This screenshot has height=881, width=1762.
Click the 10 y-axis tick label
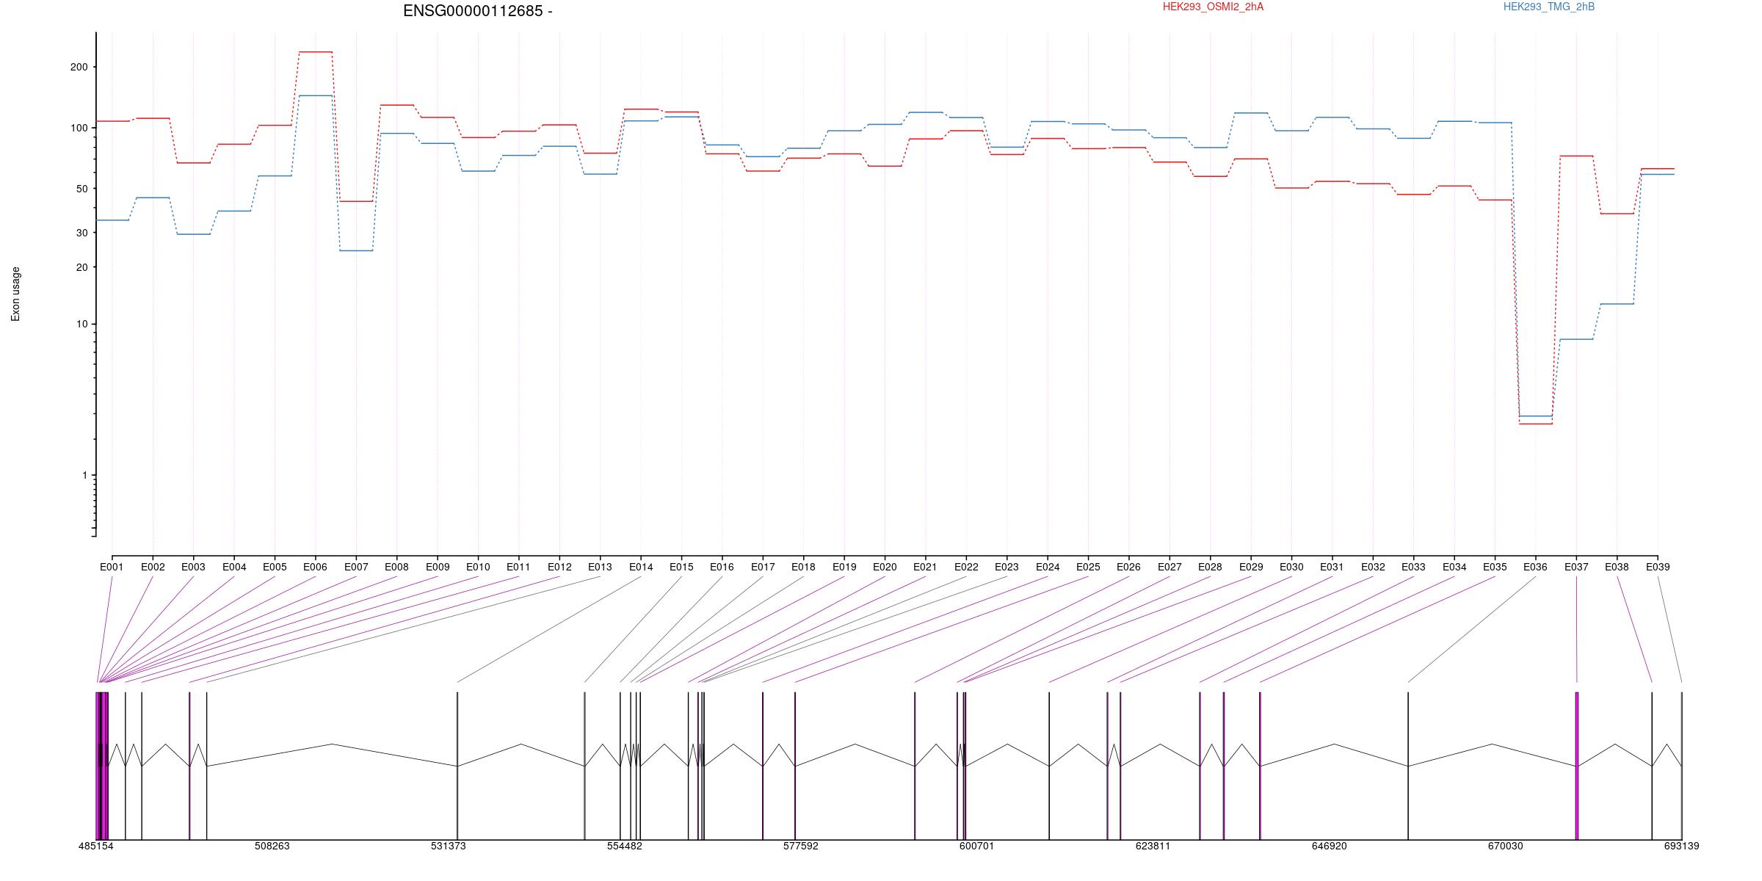click(x=81, y=325)
